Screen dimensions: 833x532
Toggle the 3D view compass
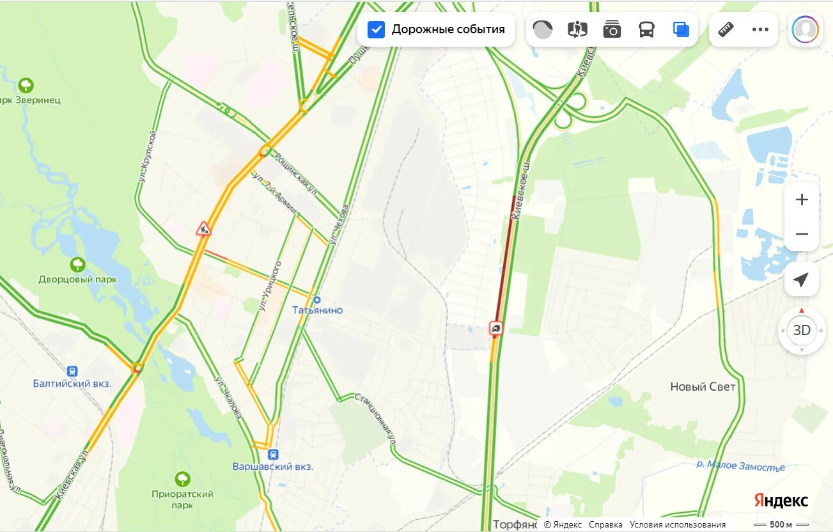[801, 331]
